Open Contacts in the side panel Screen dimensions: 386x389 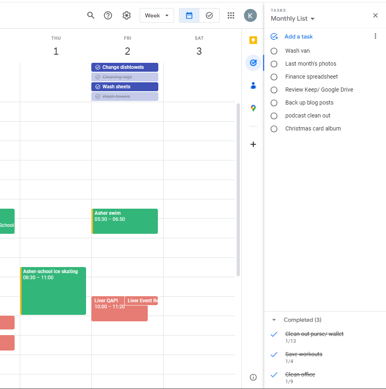click(x=253, y=85)
